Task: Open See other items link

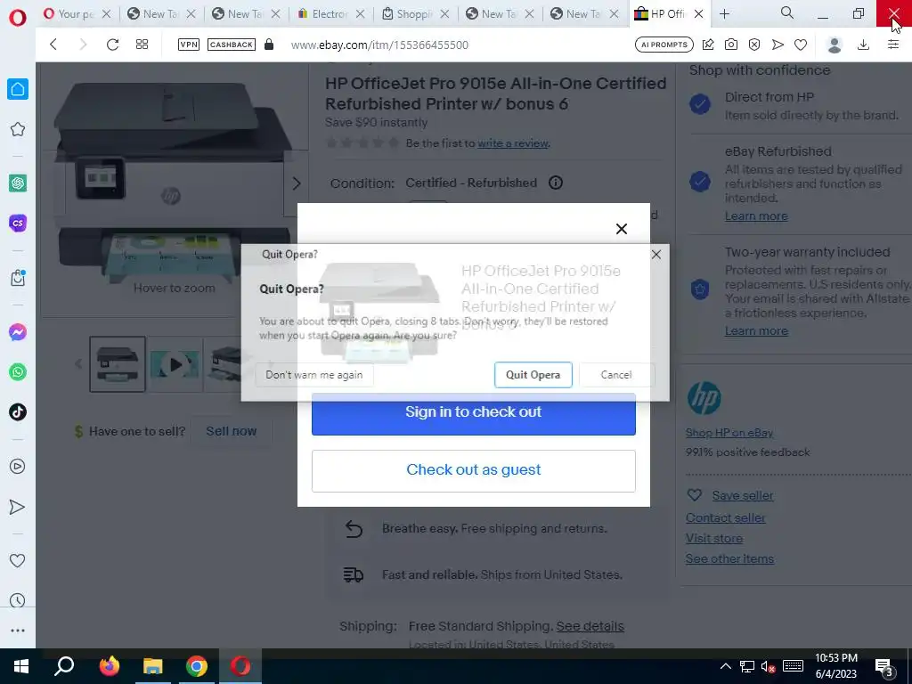Action: pos(729,558)
